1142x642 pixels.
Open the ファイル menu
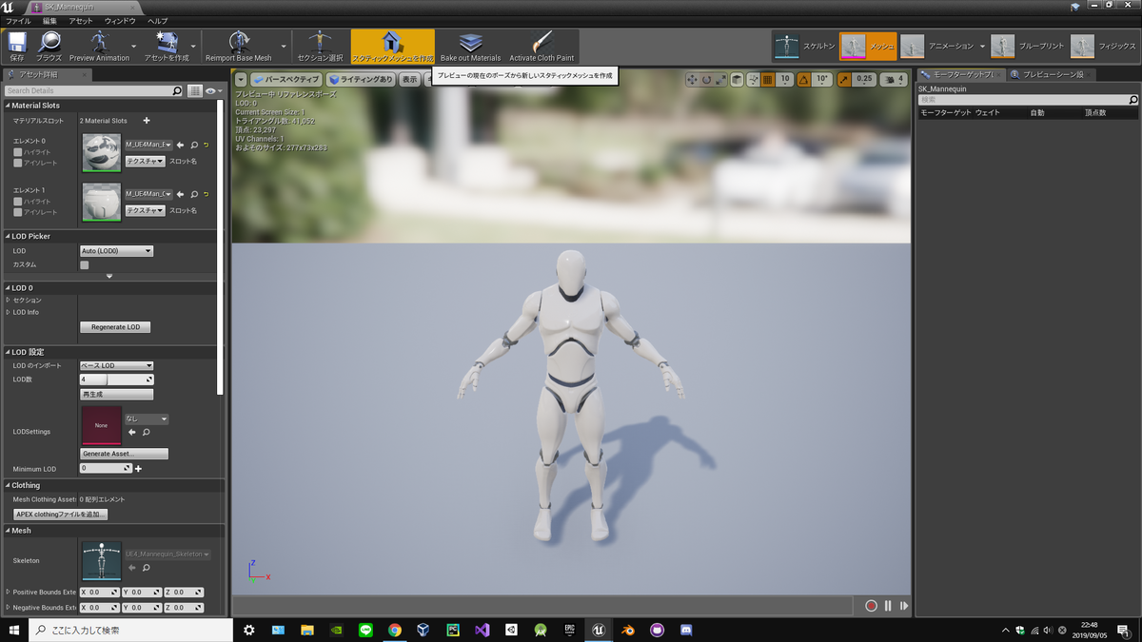18,20
